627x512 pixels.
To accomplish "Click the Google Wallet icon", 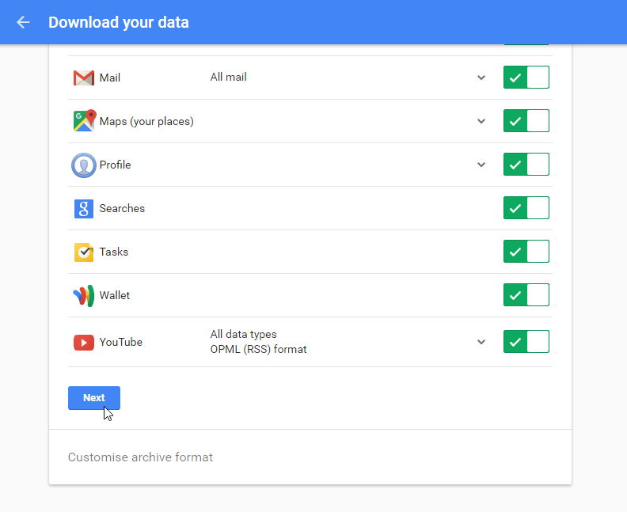I will [x=84, y=295].
